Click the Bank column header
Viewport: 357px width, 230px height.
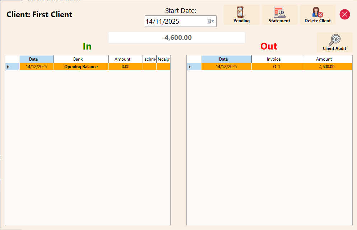pyautogui.click(x=80, y=59)
